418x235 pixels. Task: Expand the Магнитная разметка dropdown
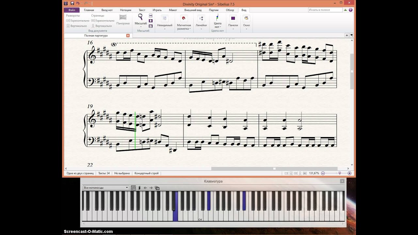coord(190,29)
